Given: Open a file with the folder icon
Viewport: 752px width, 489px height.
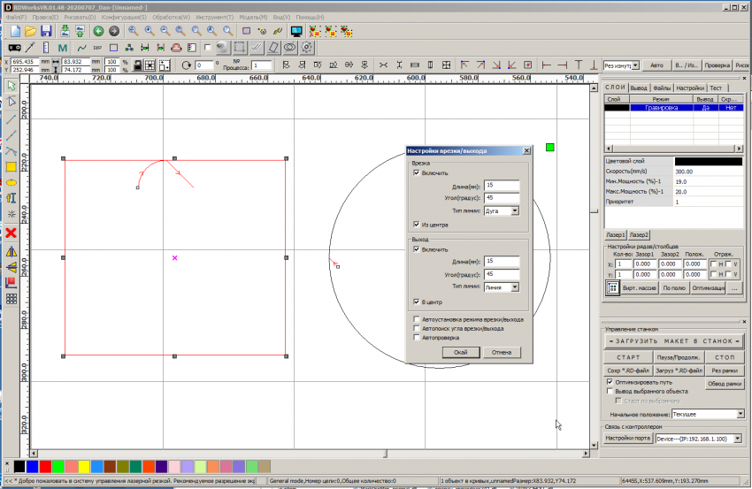Looking at the screenshot, I should (x=31, y=30).
